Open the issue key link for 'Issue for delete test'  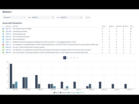8,39
